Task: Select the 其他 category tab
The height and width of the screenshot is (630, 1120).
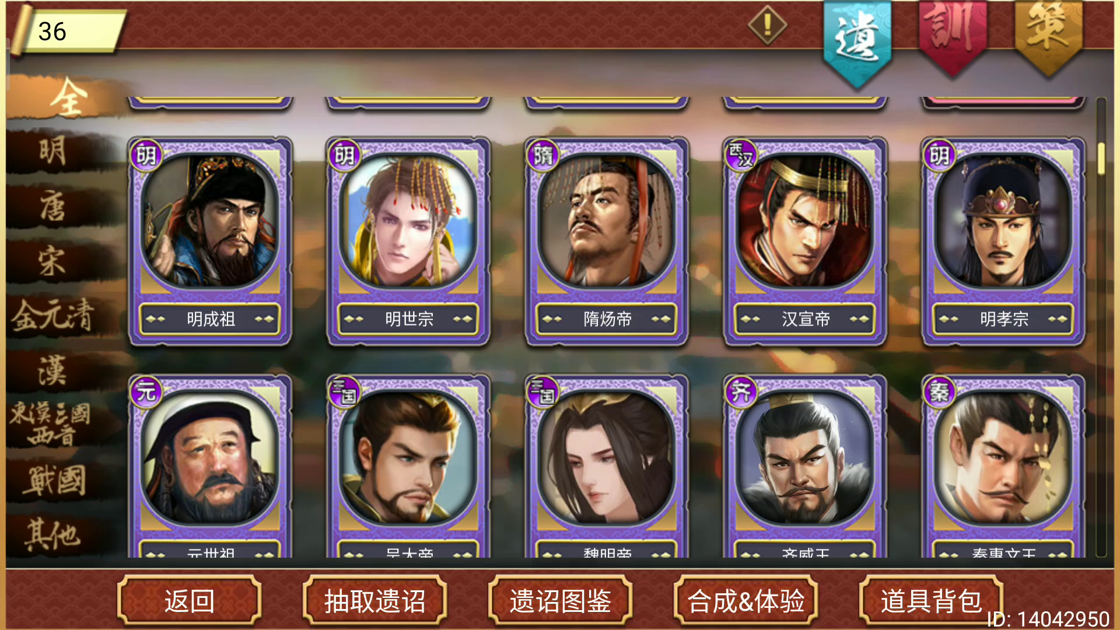Action: (x=54, y=534)
